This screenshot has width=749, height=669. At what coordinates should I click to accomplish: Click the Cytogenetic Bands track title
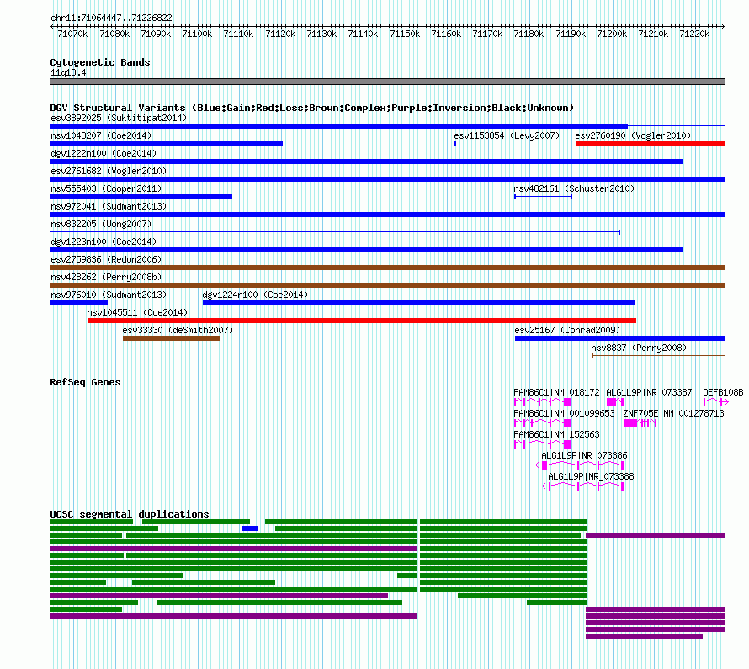100,62
